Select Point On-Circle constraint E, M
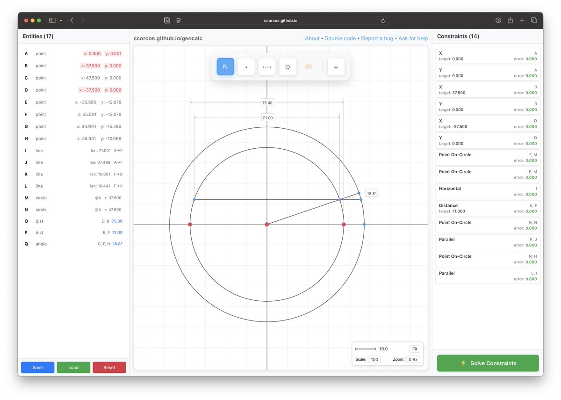This screenshot has width=561, height=400. pos(488,175)
